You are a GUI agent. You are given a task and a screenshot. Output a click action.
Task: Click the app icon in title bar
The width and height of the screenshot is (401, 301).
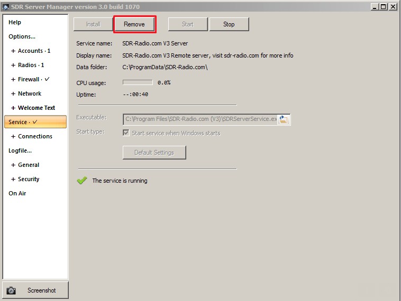click(5, 7)
